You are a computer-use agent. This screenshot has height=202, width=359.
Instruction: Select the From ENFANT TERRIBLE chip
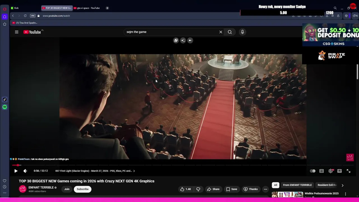[x=297, y=185]
